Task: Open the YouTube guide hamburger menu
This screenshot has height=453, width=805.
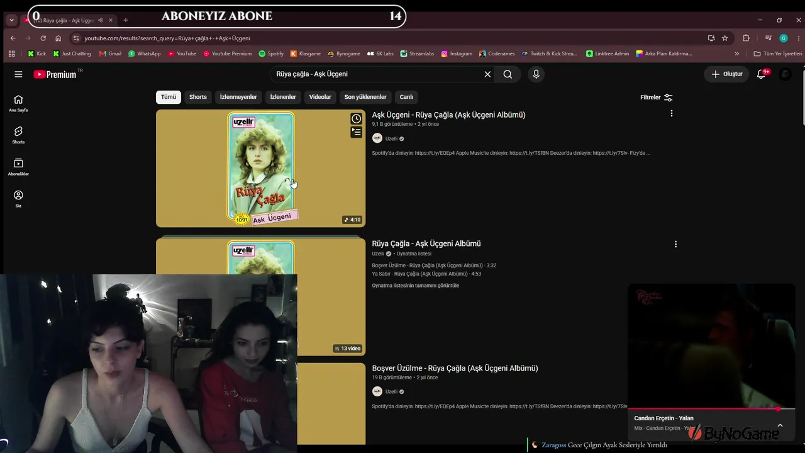Action: (18, 74)
